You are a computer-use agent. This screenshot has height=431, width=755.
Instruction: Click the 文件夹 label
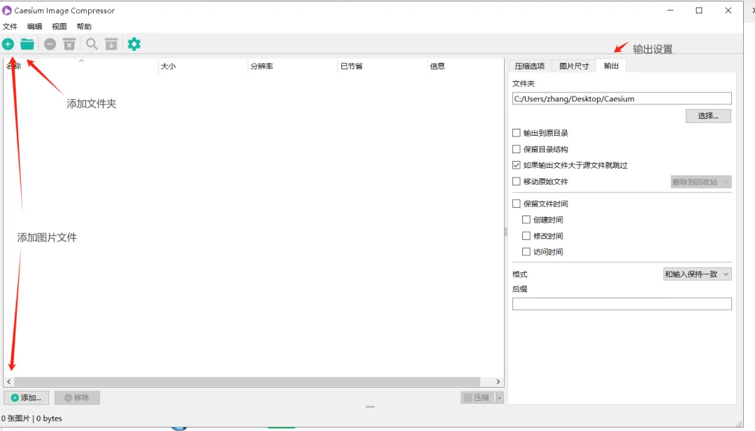coord(524,83)
